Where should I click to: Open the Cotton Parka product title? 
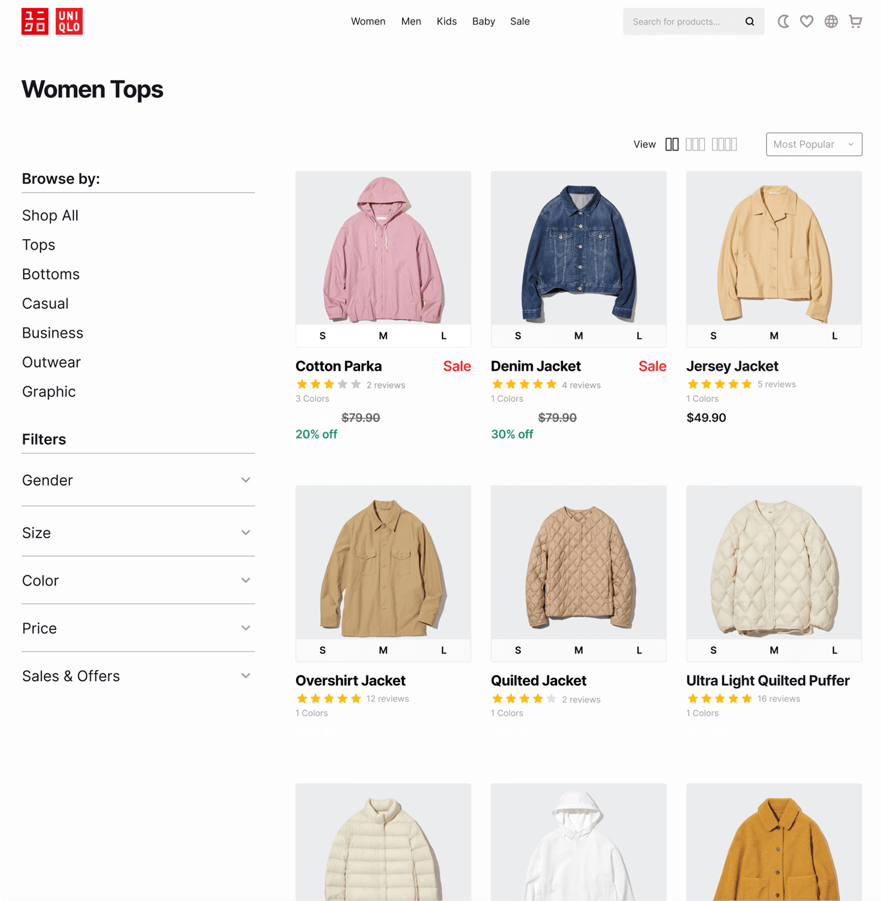pos(339,366)
